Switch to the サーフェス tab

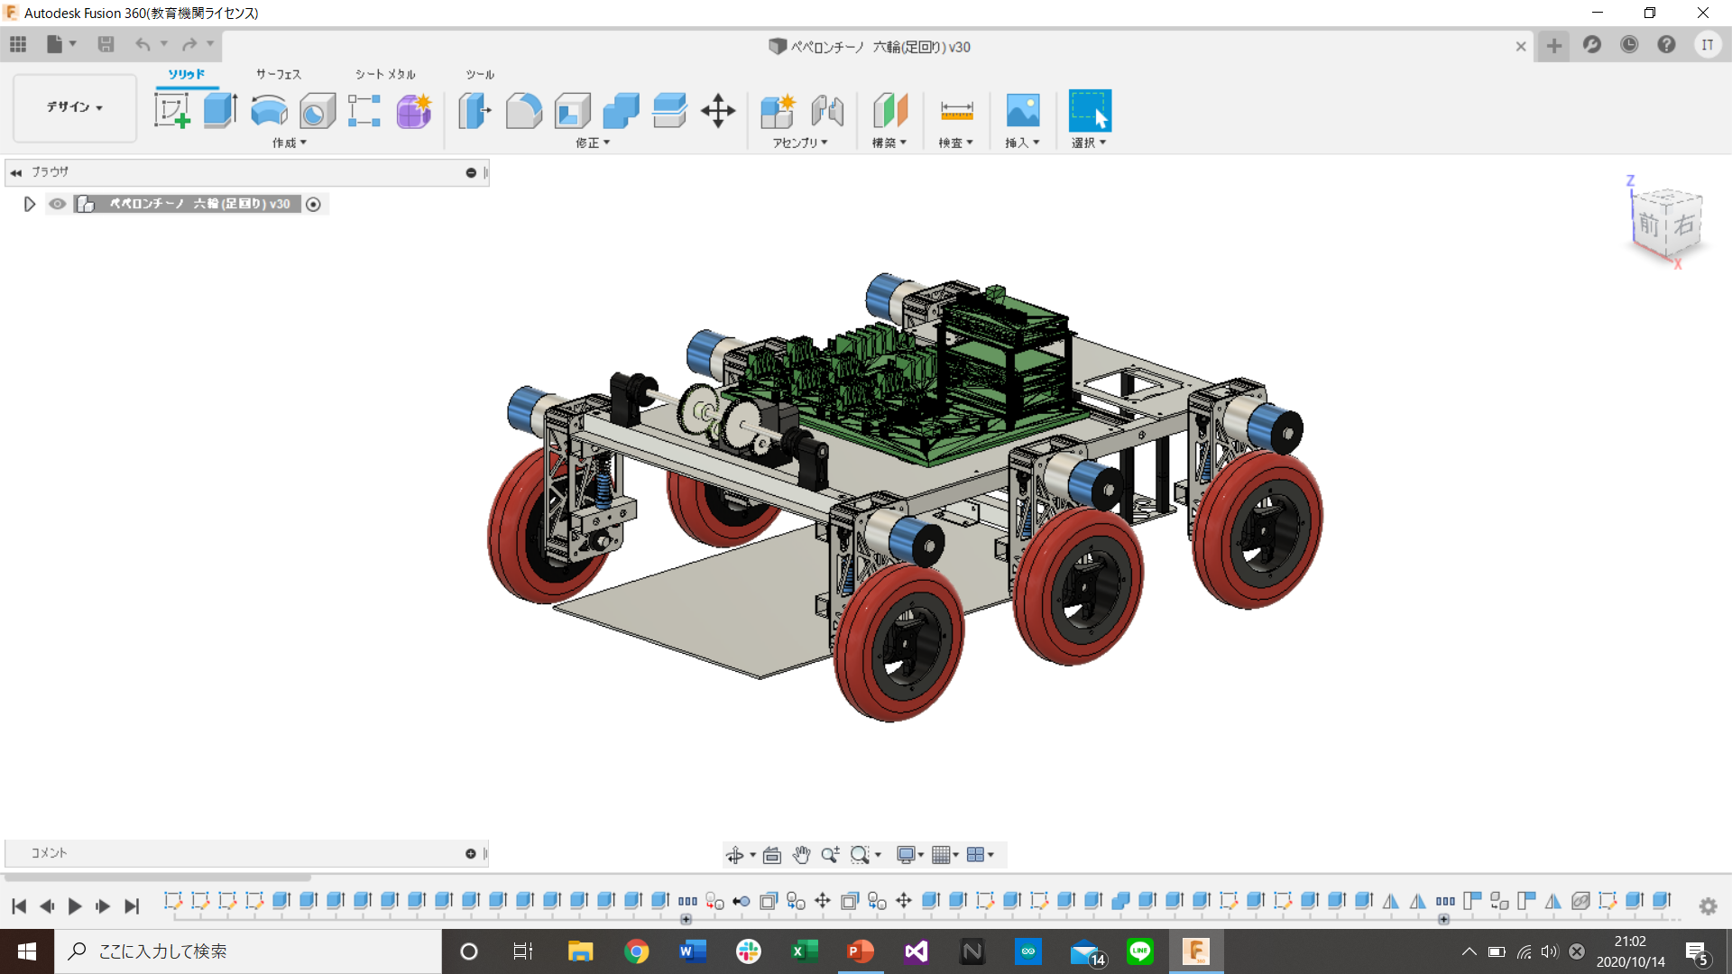(x=278, y=74)
